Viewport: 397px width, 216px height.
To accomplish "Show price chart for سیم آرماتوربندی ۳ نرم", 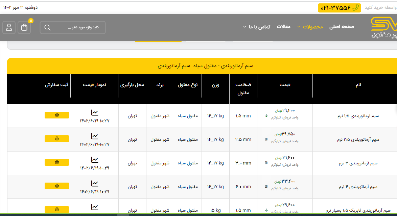I will pyautogui.click(x=95, y=160).
